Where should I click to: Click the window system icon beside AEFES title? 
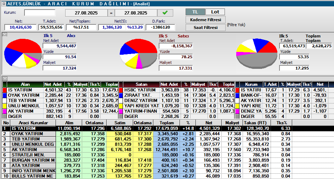click(x=4, y=4)
